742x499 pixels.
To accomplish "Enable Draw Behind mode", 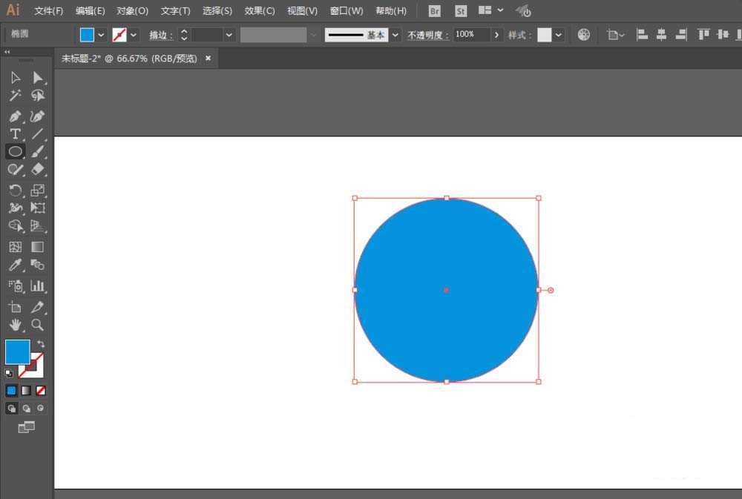I will point(26,408).
